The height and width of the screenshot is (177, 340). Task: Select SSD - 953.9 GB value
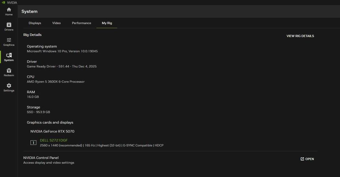38,112
